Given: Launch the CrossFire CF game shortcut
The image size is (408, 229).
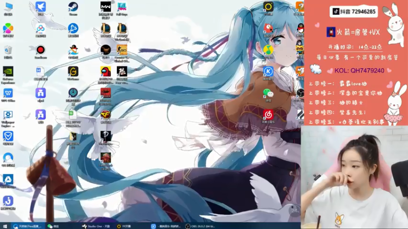Looking at the screenshot, I should pyautogui.click(x=106, y=117).
